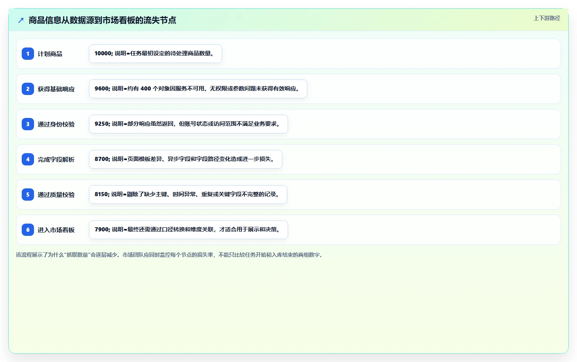The image size is (577, 362).
Task: Click step number badge 1
Action: click(x=28, y=54)
